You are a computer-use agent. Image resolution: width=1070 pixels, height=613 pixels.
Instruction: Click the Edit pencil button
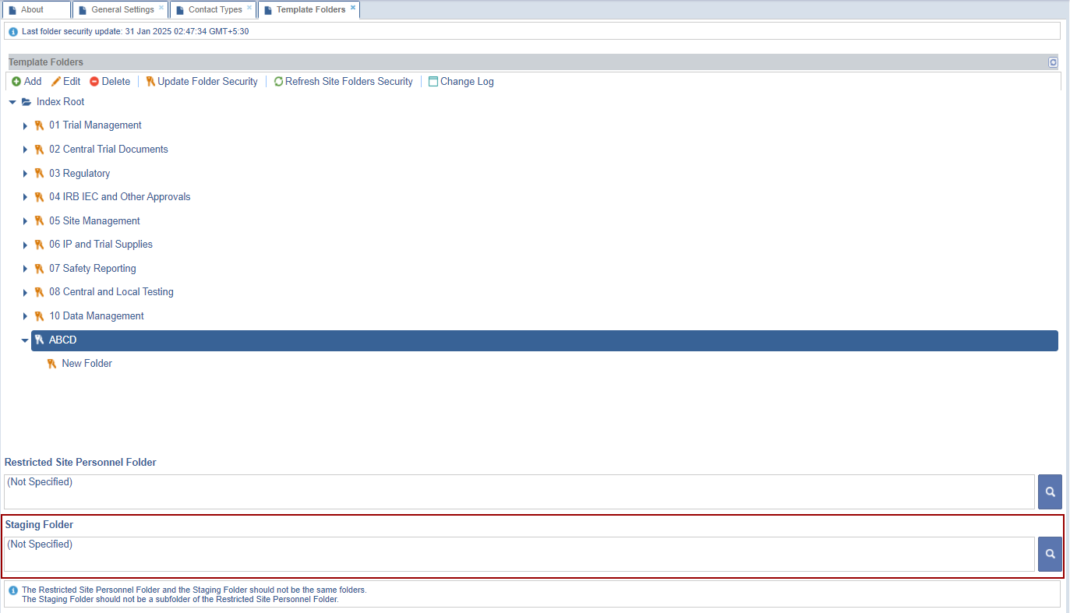pos(66,82)
